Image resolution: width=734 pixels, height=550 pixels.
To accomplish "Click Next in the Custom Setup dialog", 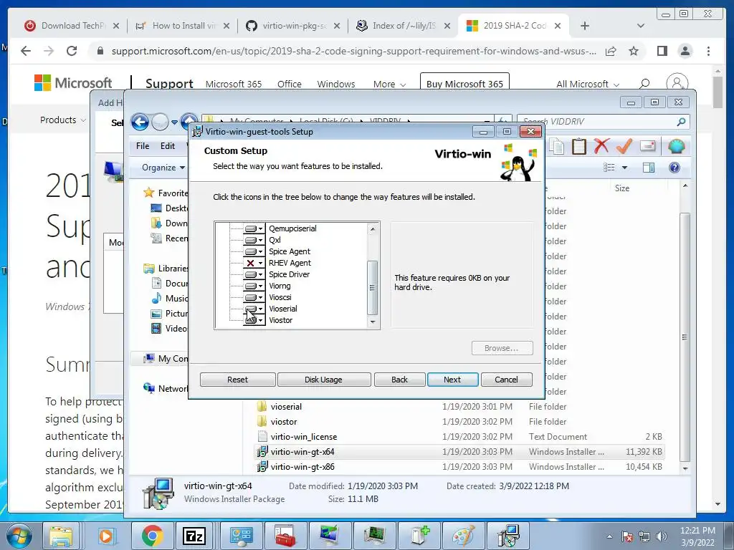I will (452, 380).
